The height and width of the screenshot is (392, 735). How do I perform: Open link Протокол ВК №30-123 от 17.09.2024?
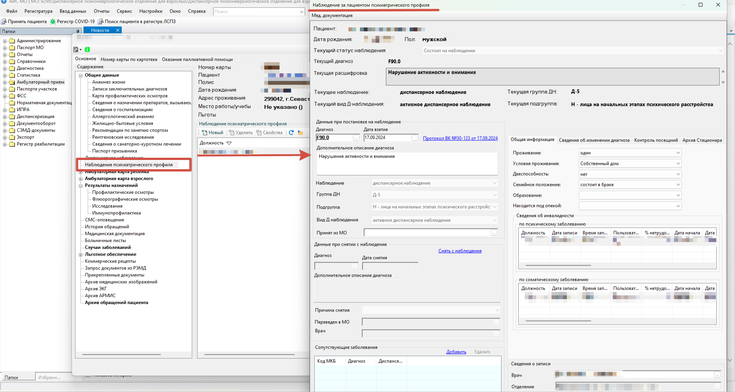[x=460, y=138]
